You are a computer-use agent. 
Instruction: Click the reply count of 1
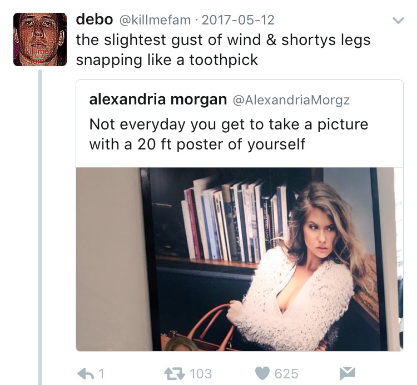[x=102, y=373]
